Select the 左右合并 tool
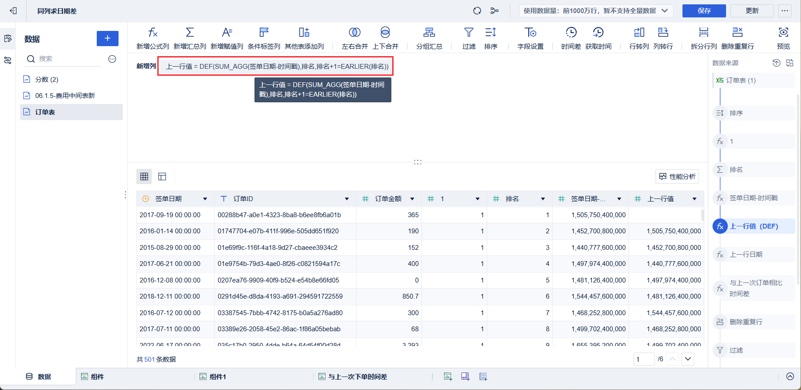This screenshot has height=390, width=801. click(355, 38)
